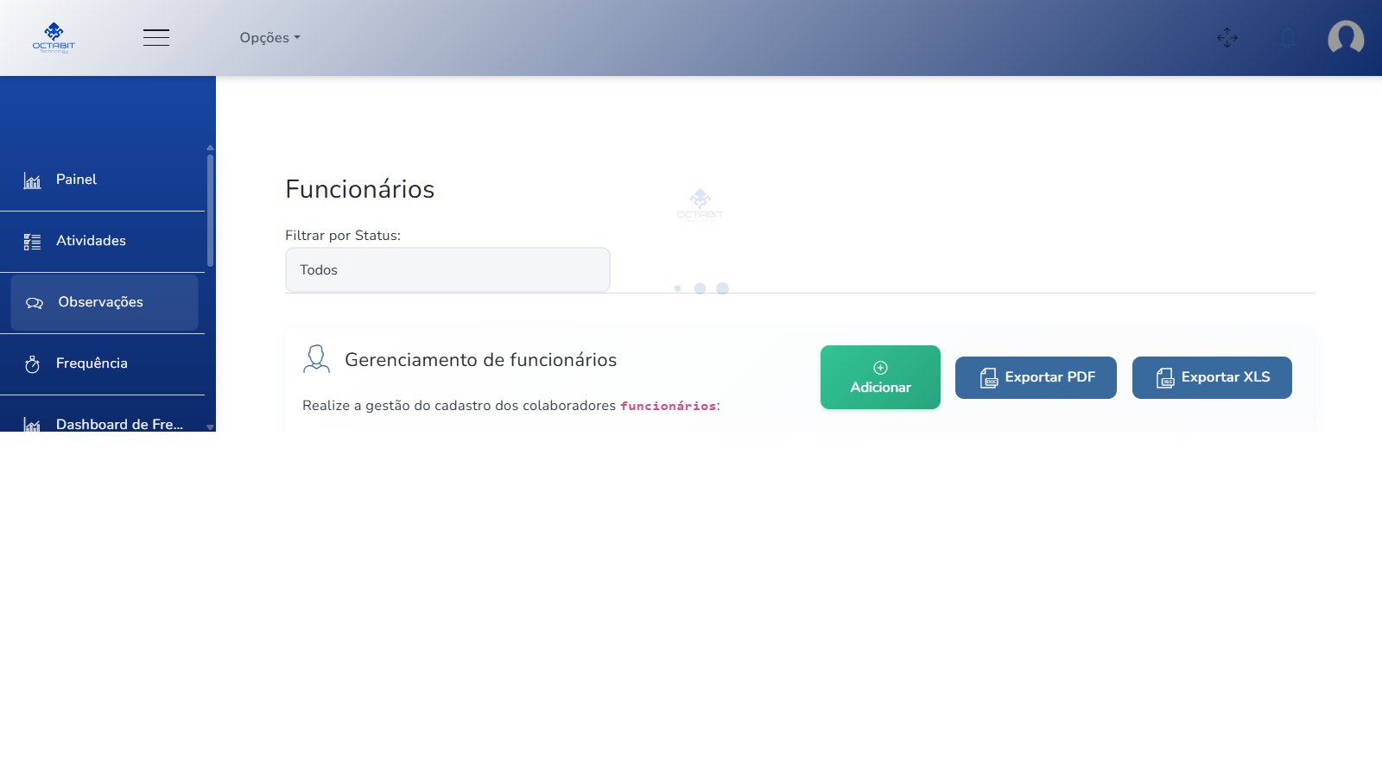Screen dimensions: 1382x777
Task: Open the Opções dropdown menu
Action: (269, 37)
